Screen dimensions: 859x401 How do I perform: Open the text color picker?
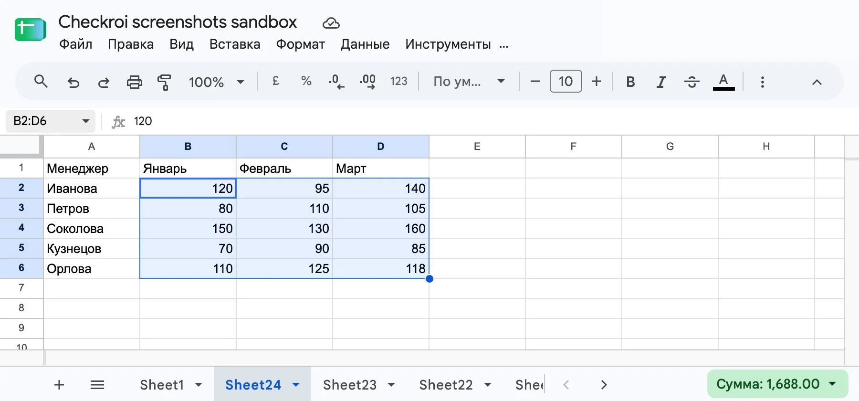point(723,82)
